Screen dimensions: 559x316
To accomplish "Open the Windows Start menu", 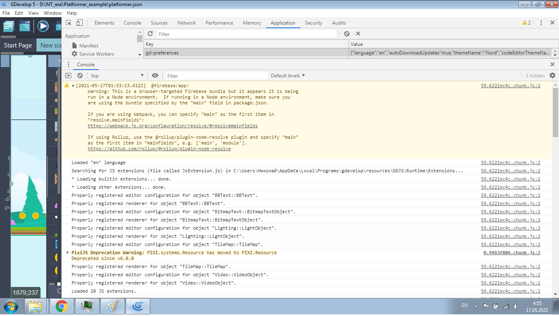I will coord(10,306).
